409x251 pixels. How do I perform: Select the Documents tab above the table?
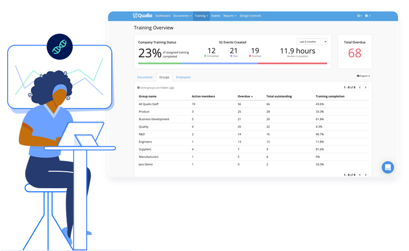(145, 77)
